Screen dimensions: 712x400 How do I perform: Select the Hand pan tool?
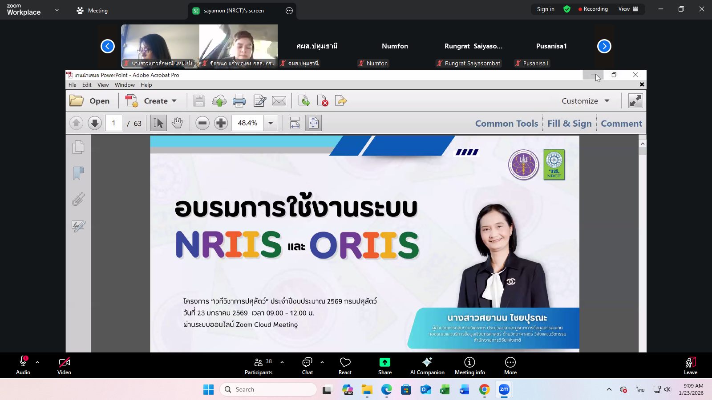177,123
